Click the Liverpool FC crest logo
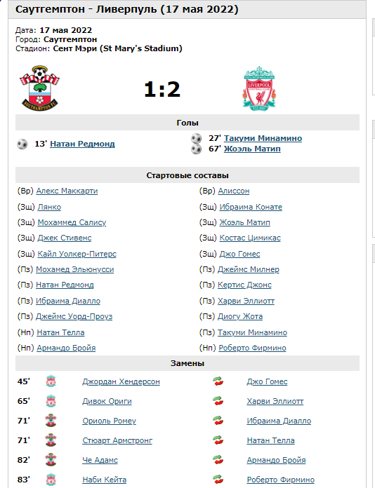Screen dimensions: 375x488 tap(259, 88)
